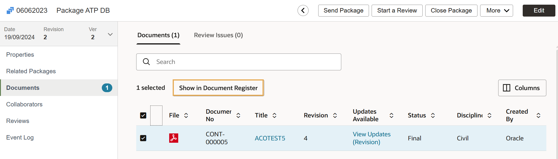Click the back arrow circle icon
The width and height of the screenshot is (558, 159).
pyautogui.click(x=303, y=11)
